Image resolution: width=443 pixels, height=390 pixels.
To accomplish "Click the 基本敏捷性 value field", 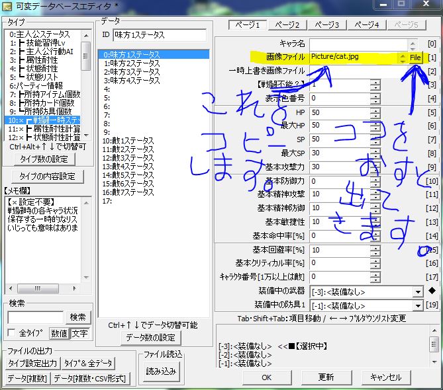I will pos(340,221).
